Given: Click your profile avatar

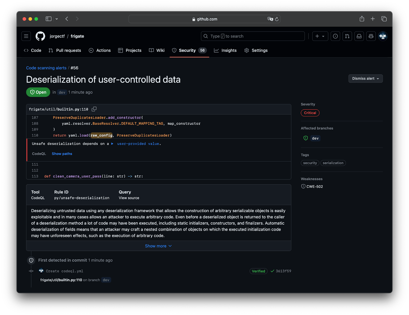Looking at the screenshot, I should pyautogui.click(x=383, y=36).
